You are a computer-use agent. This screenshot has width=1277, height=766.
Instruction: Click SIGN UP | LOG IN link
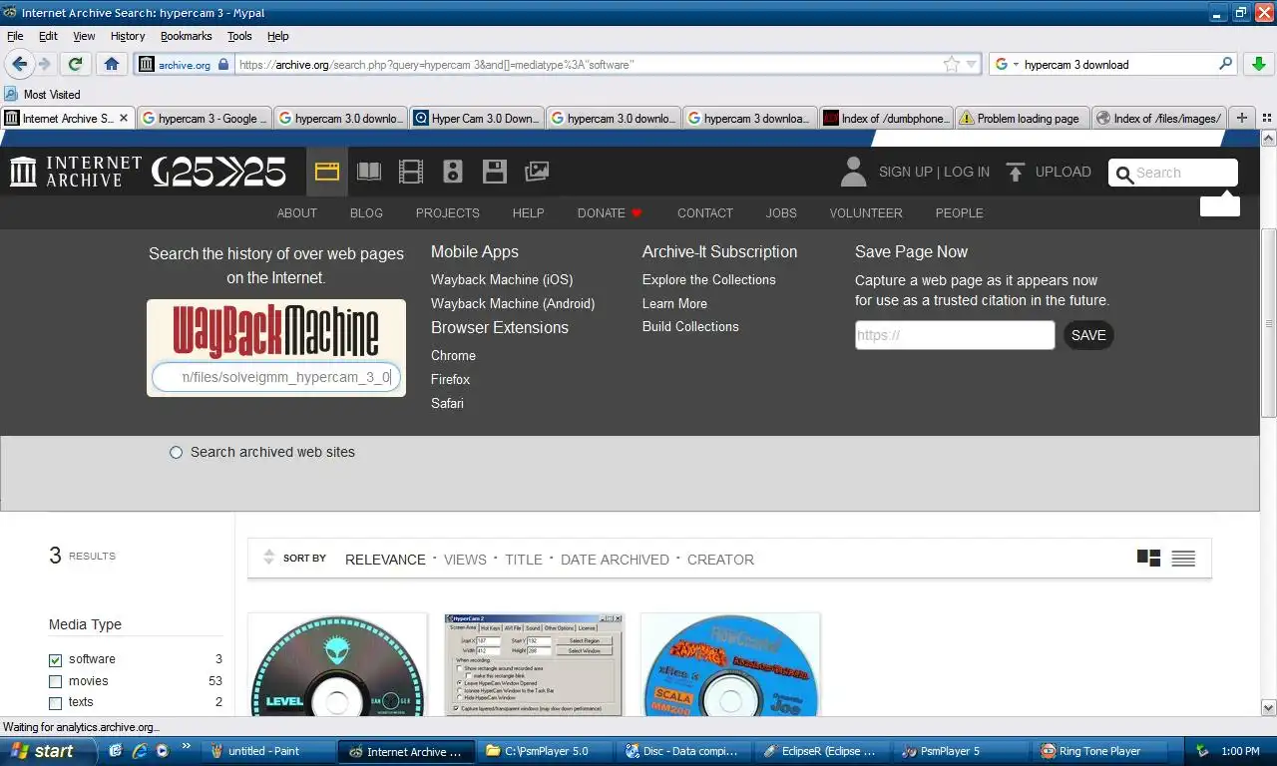coord(934,172)
